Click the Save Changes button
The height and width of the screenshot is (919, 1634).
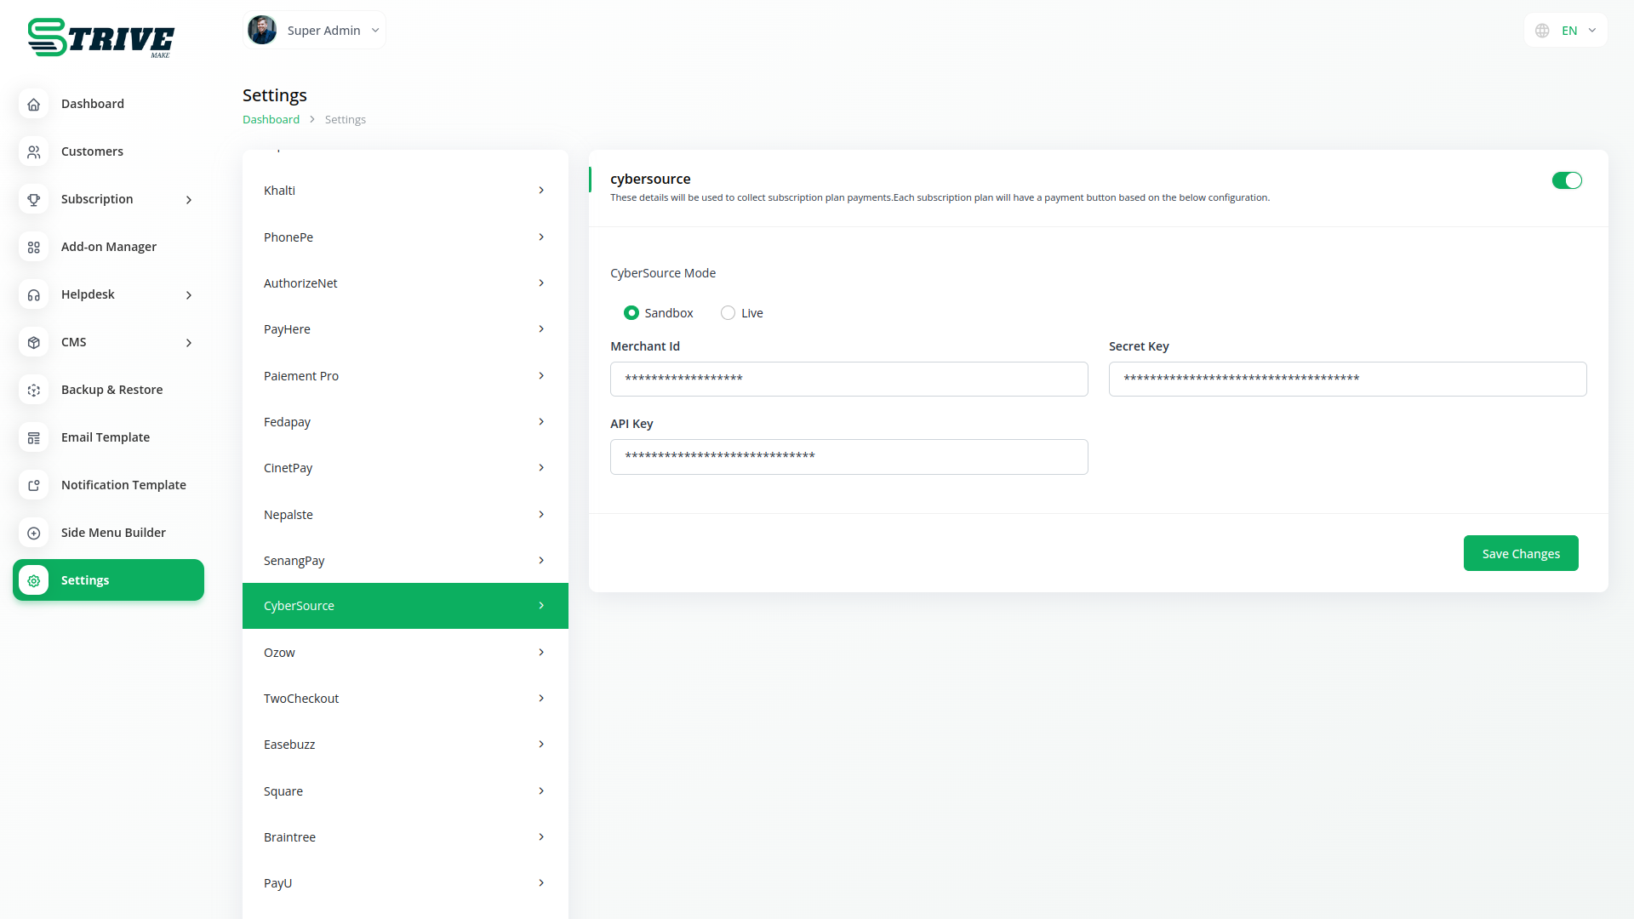tap(1521, 554)
